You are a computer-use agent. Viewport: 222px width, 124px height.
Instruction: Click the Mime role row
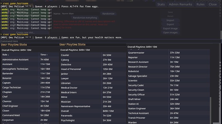point(93,97)
